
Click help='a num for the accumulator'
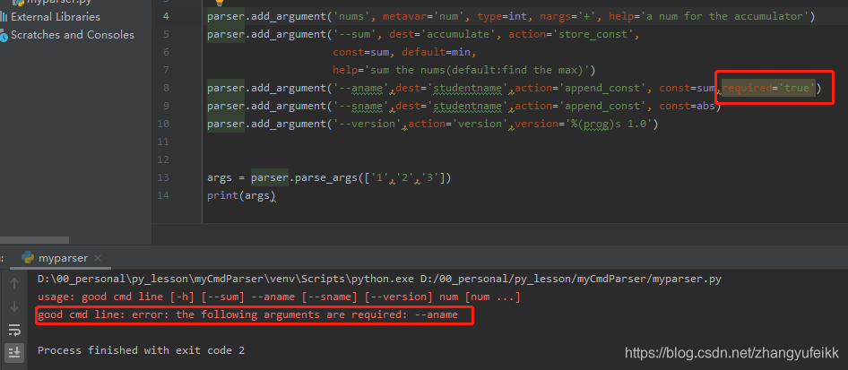[x=708, y=16]
